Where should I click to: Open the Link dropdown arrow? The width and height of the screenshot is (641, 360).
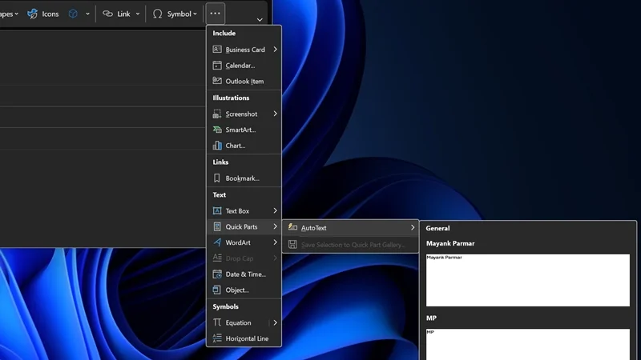[x=138, y=14]
